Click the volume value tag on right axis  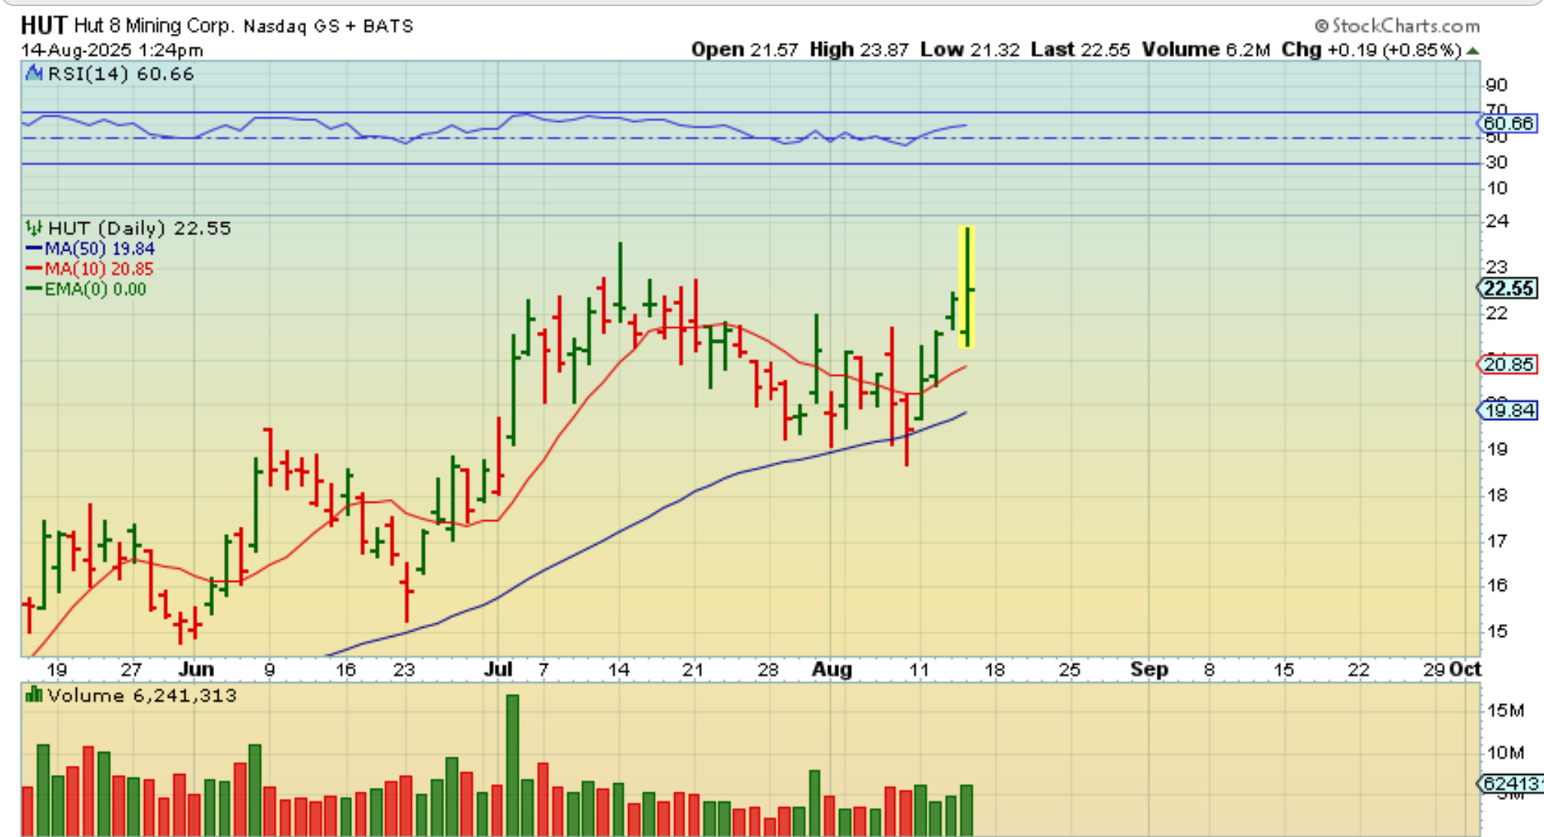pos(1509,783)
